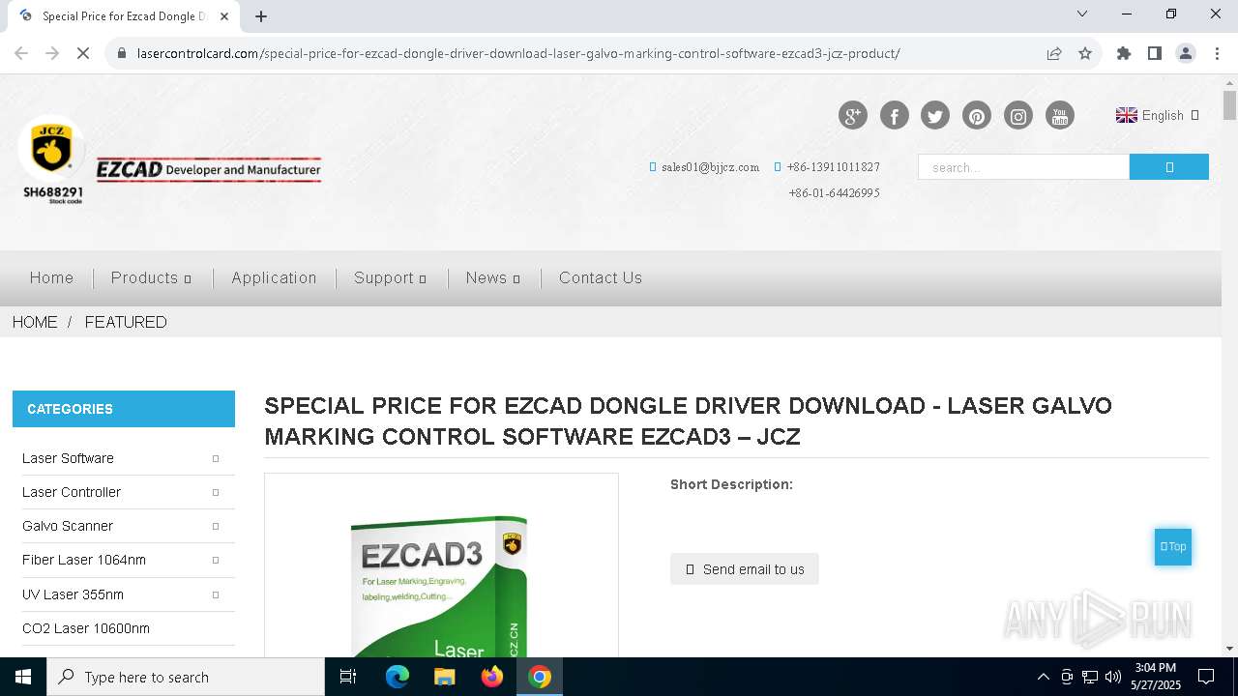Open the Instagram social icon

tap(1017, 116)
